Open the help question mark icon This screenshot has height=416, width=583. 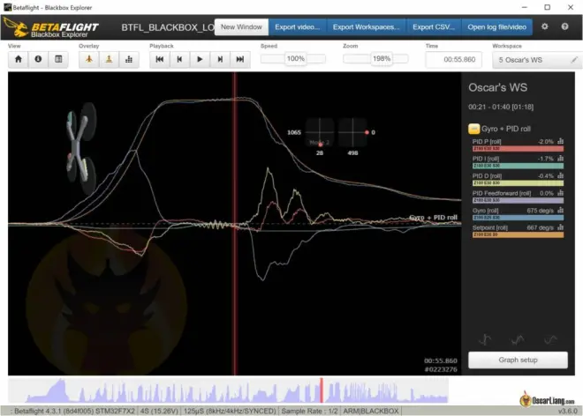click(564, 26)
